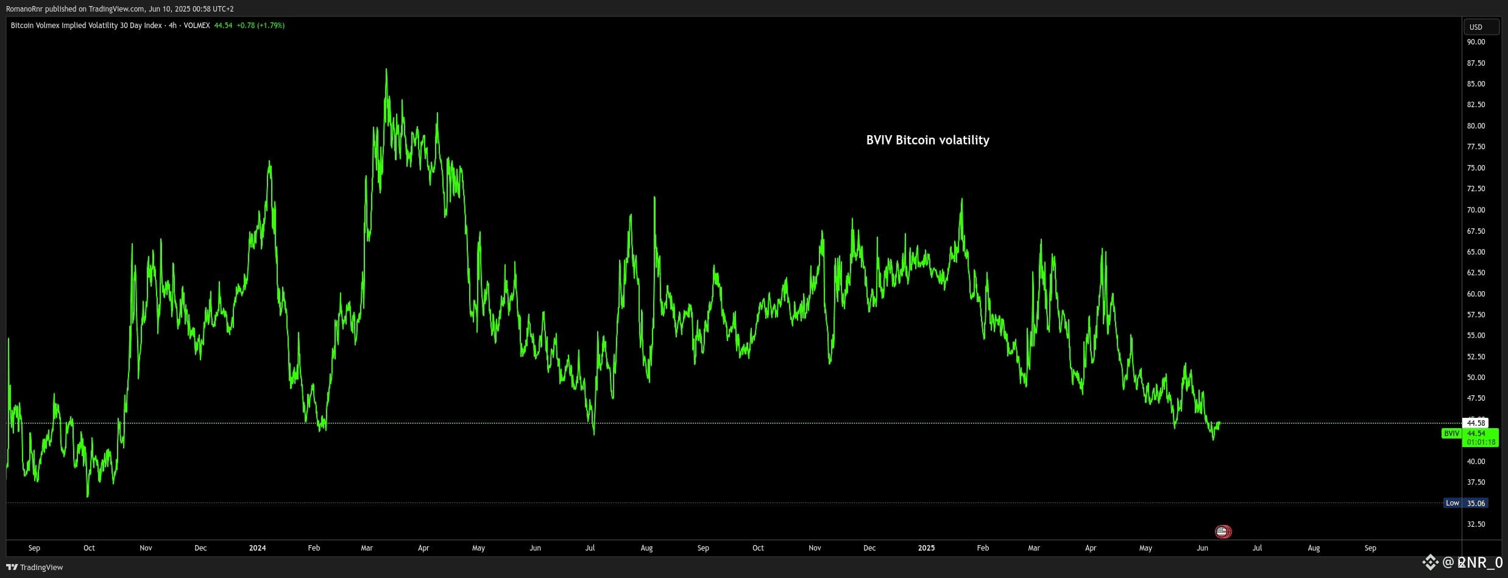Click the 67.50 price axis label

point(1476,231)
